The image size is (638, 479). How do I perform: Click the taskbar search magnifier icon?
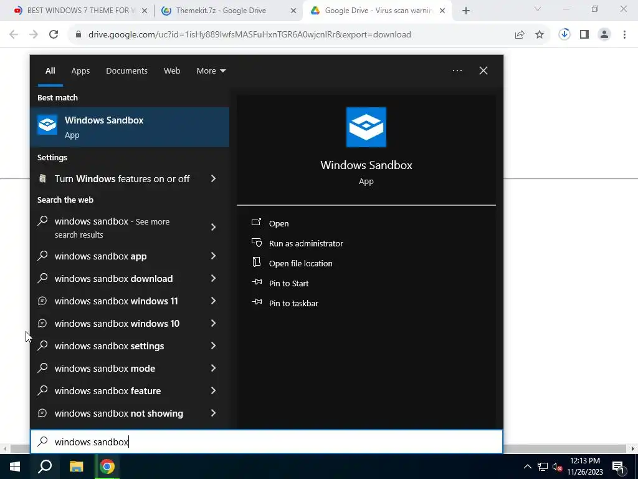point(45,467)
